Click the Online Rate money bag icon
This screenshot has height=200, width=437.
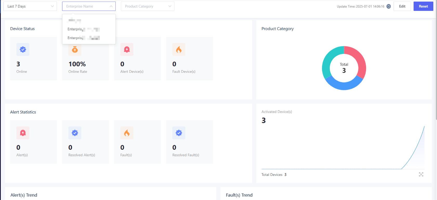75,50
